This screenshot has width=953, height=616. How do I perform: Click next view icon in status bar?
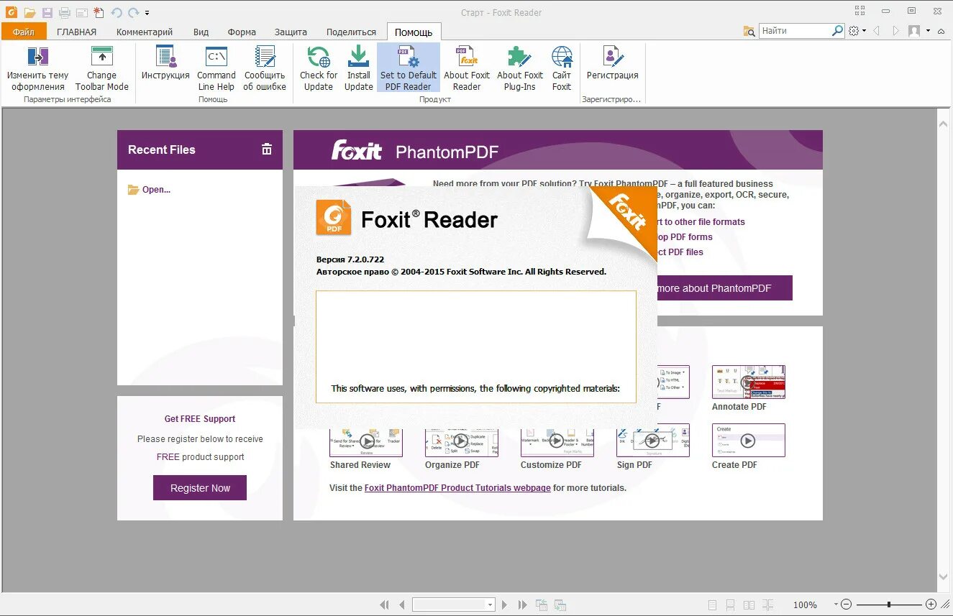point(560,604)
